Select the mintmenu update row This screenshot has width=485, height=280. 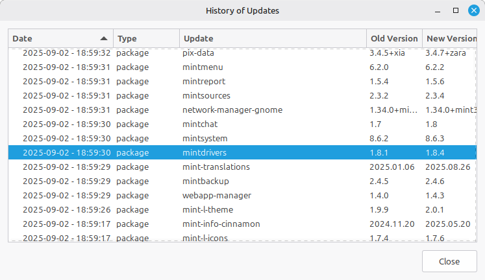242,67
